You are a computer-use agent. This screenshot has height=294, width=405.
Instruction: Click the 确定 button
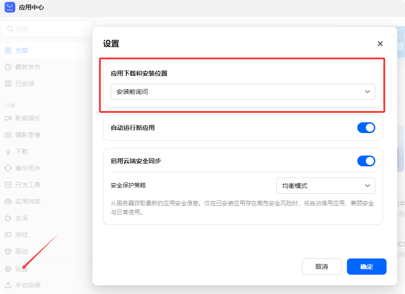[x=366, y=267]
